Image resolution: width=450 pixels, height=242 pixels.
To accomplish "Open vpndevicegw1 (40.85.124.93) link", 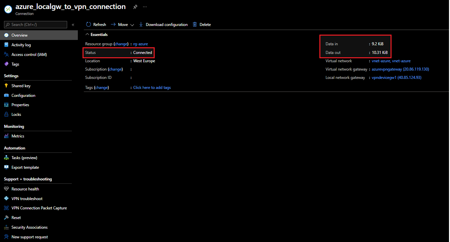I will click(x=397, y=78).
